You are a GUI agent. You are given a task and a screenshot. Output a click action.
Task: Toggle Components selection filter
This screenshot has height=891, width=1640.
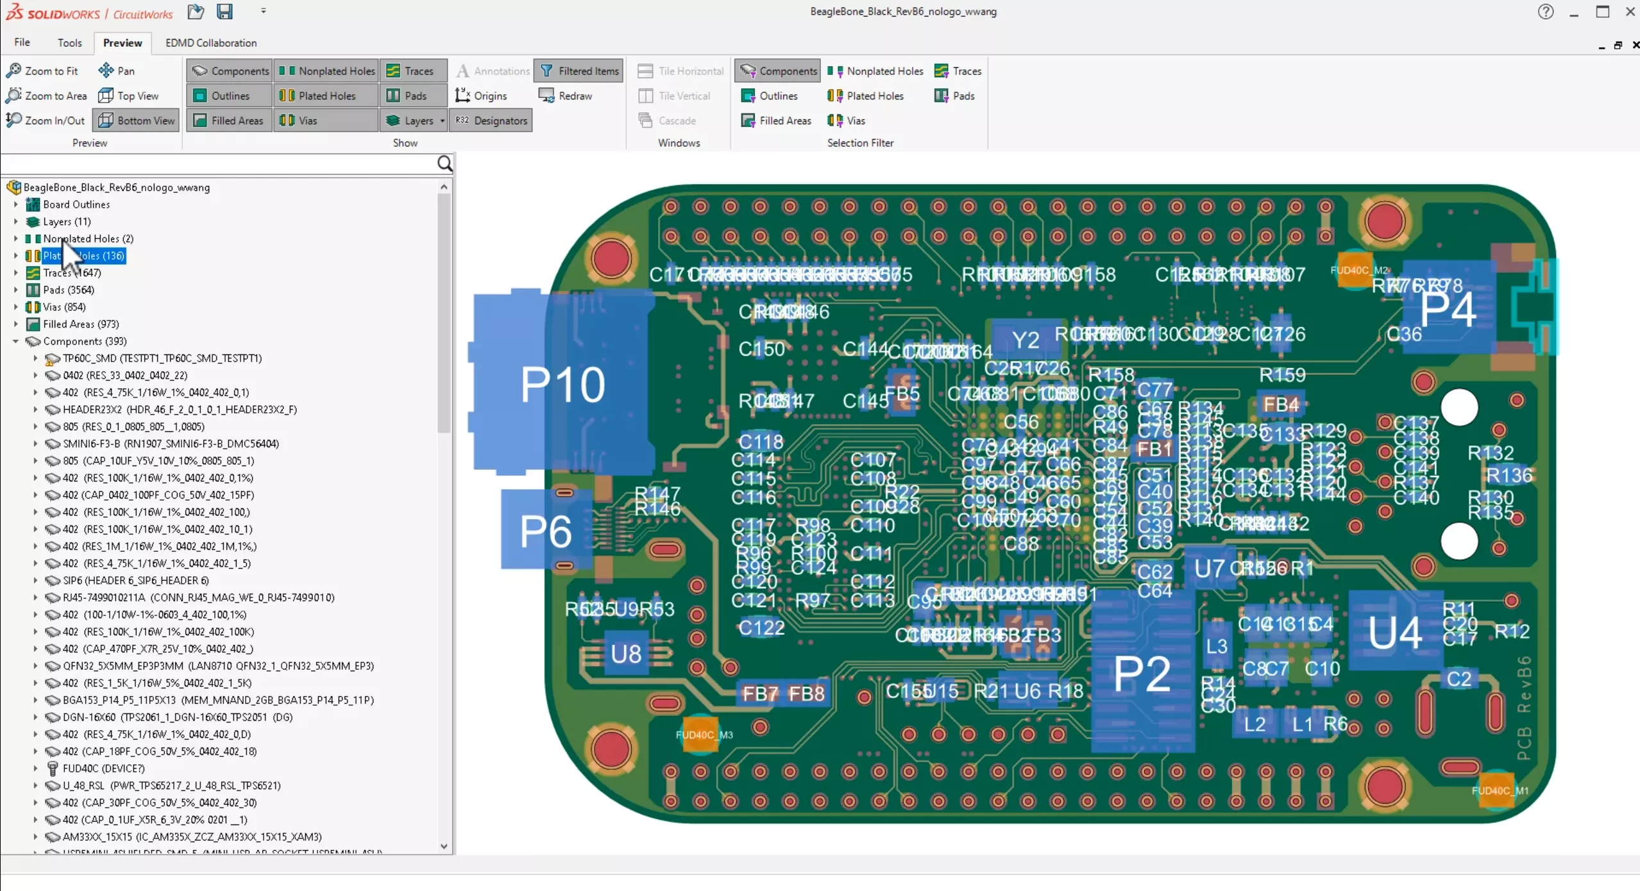[x=777, y=71]
